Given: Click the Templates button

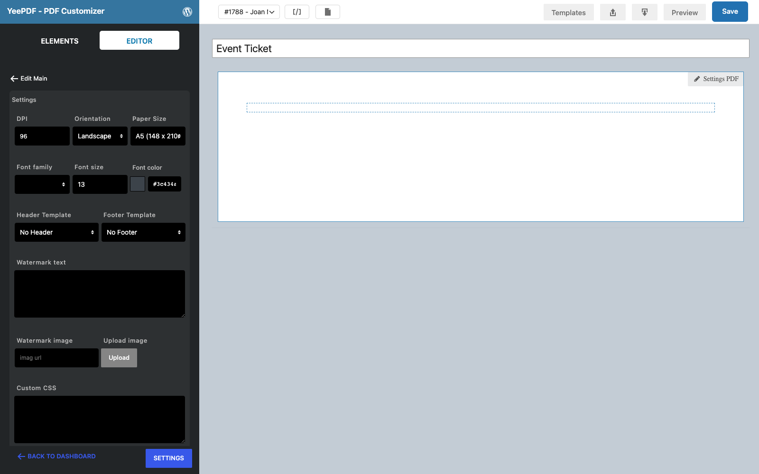Looking at the screenshot, I should [x=569, y=12].
